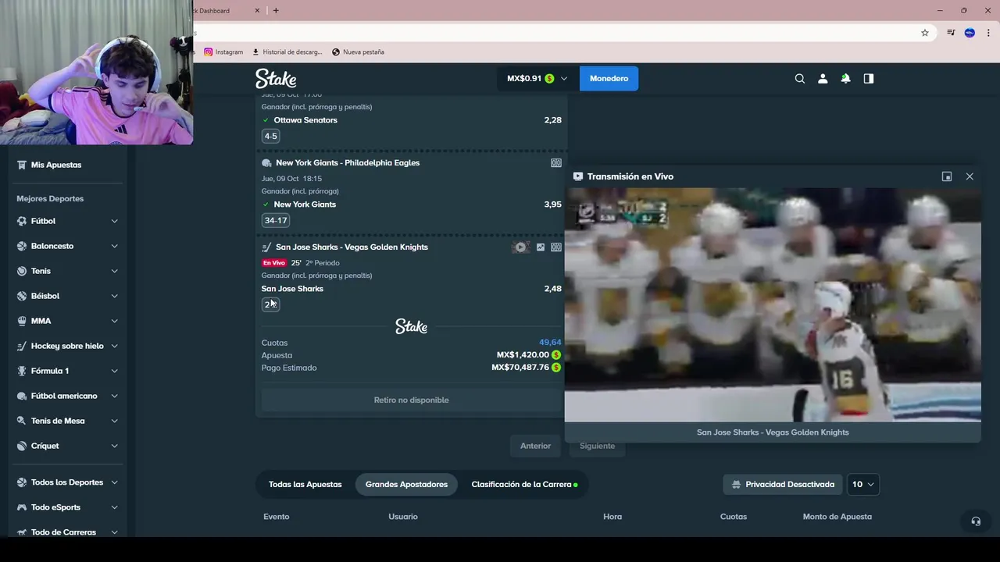Image resolution: width=1000 pixels, height=562 pixels.
Task: Expand the Fútbol category chevron
Action: (114, 221)
